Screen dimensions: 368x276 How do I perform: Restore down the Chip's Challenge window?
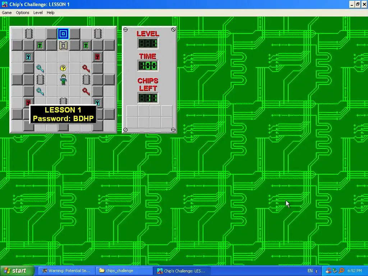click(358, 4)
